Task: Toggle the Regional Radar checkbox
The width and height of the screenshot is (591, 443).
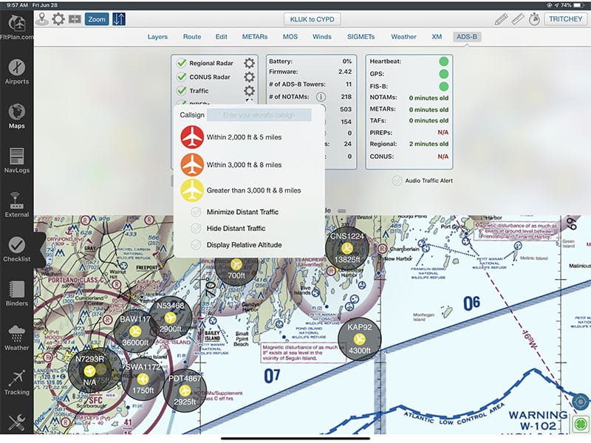Action: [182, 63]
